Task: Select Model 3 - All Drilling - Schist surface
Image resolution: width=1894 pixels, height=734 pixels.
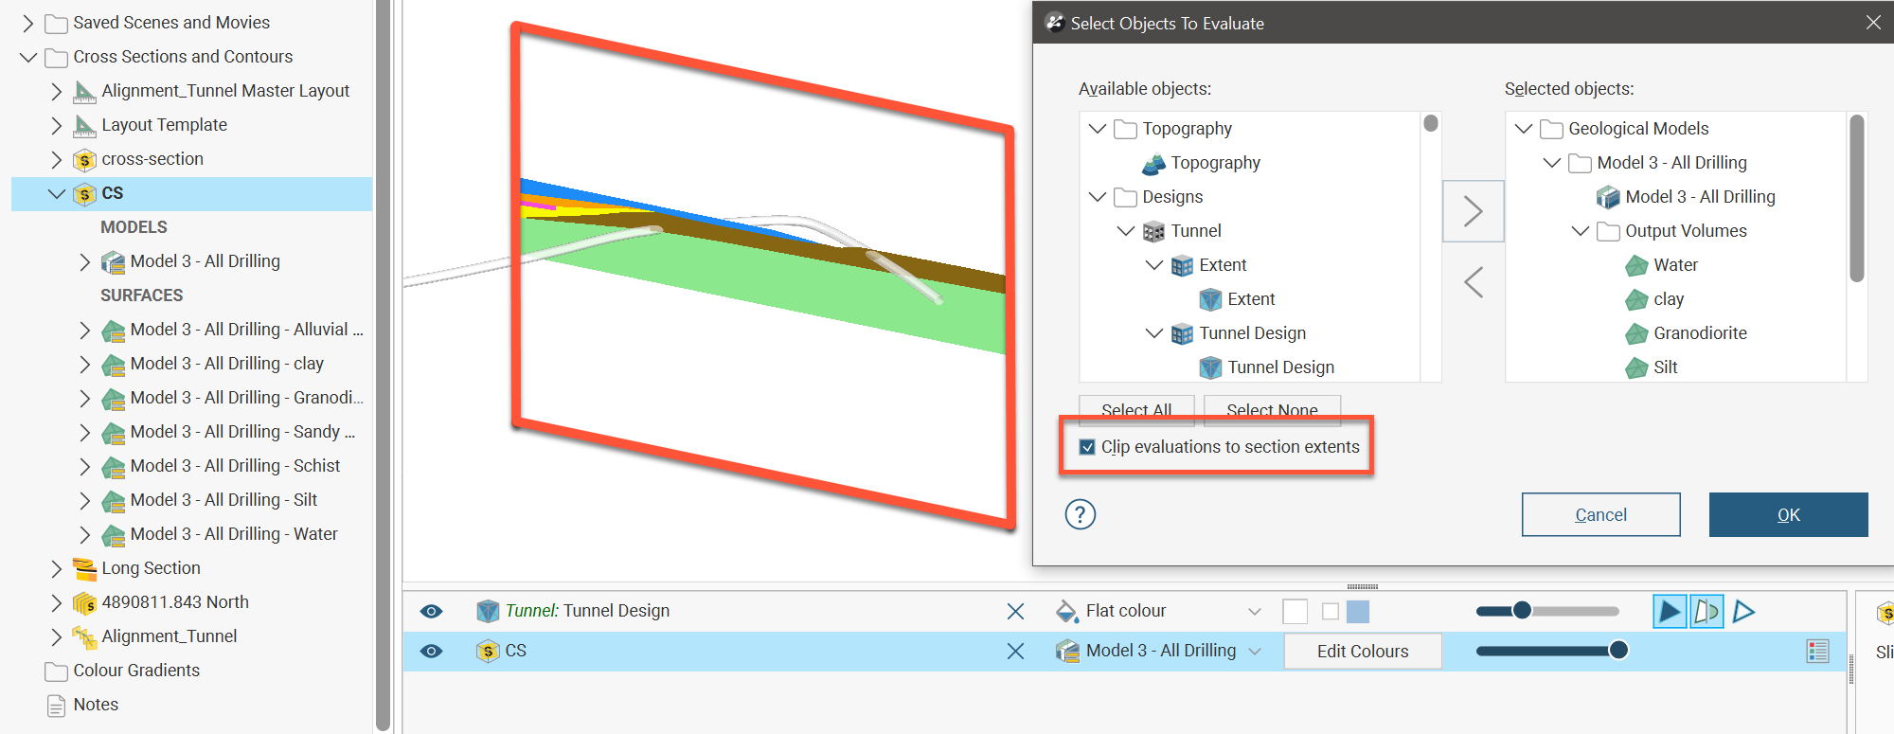Action: pyautogui.click(x=235, y=466)
